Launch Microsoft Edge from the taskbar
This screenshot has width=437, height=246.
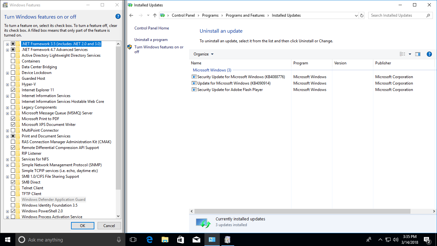pyautogui.click(x=149, y=240)
